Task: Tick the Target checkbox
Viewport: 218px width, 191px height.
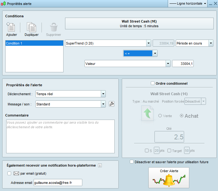Action: coord(169,151)
